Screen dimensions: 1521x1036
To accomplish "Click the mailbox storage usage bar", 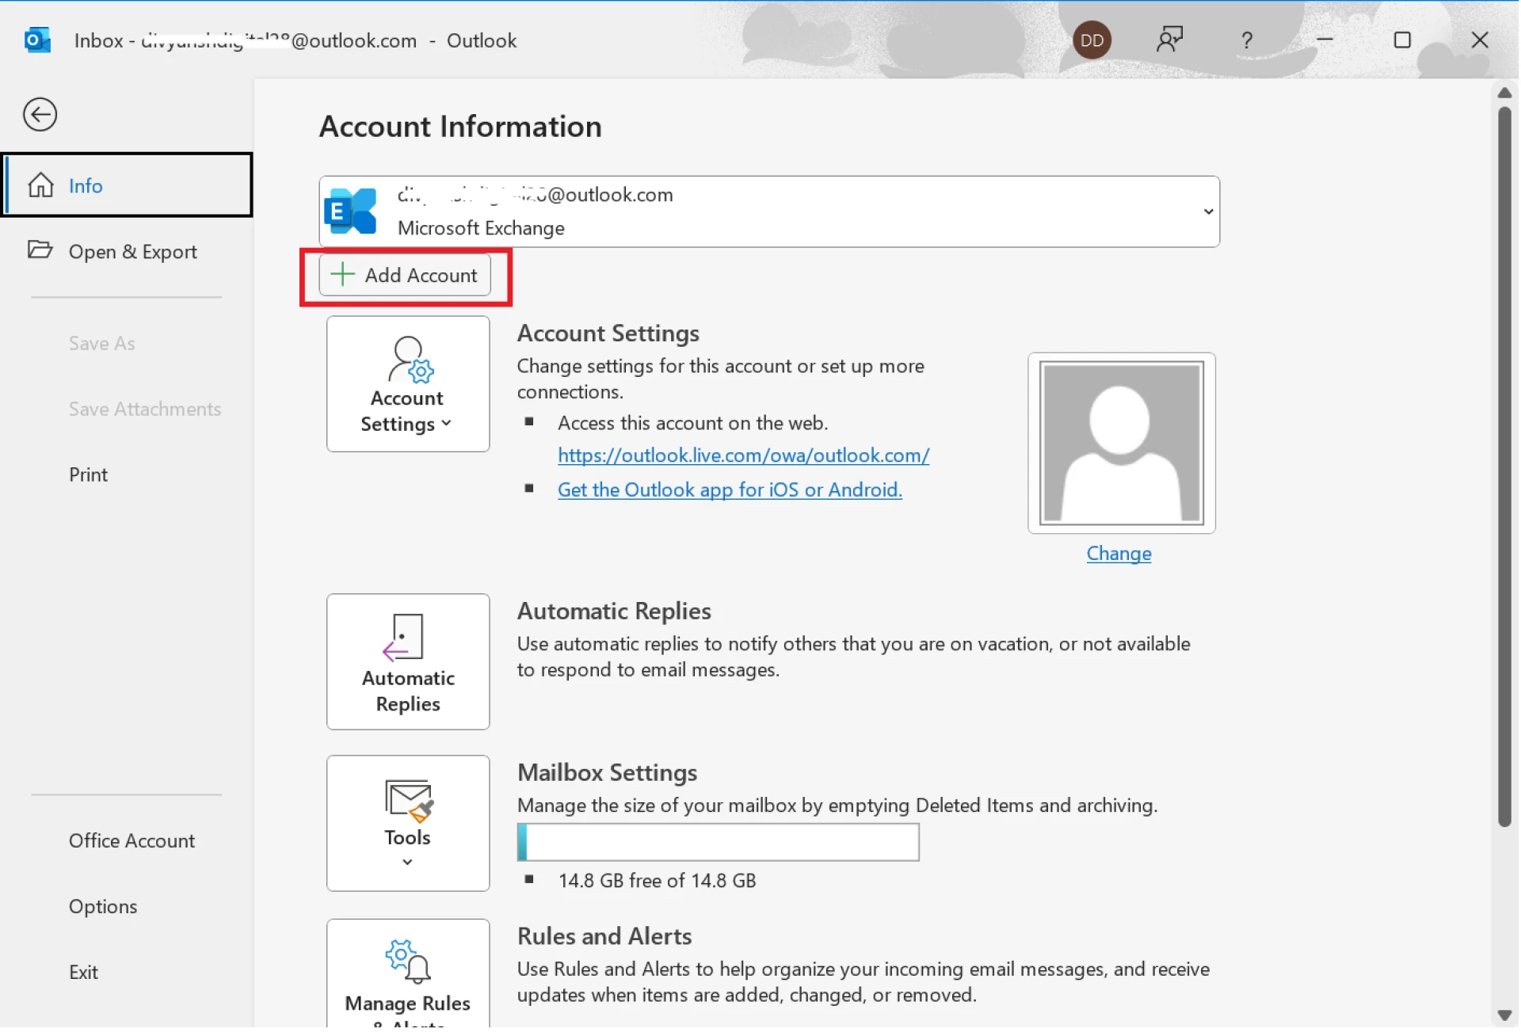I will pos(717,842).
